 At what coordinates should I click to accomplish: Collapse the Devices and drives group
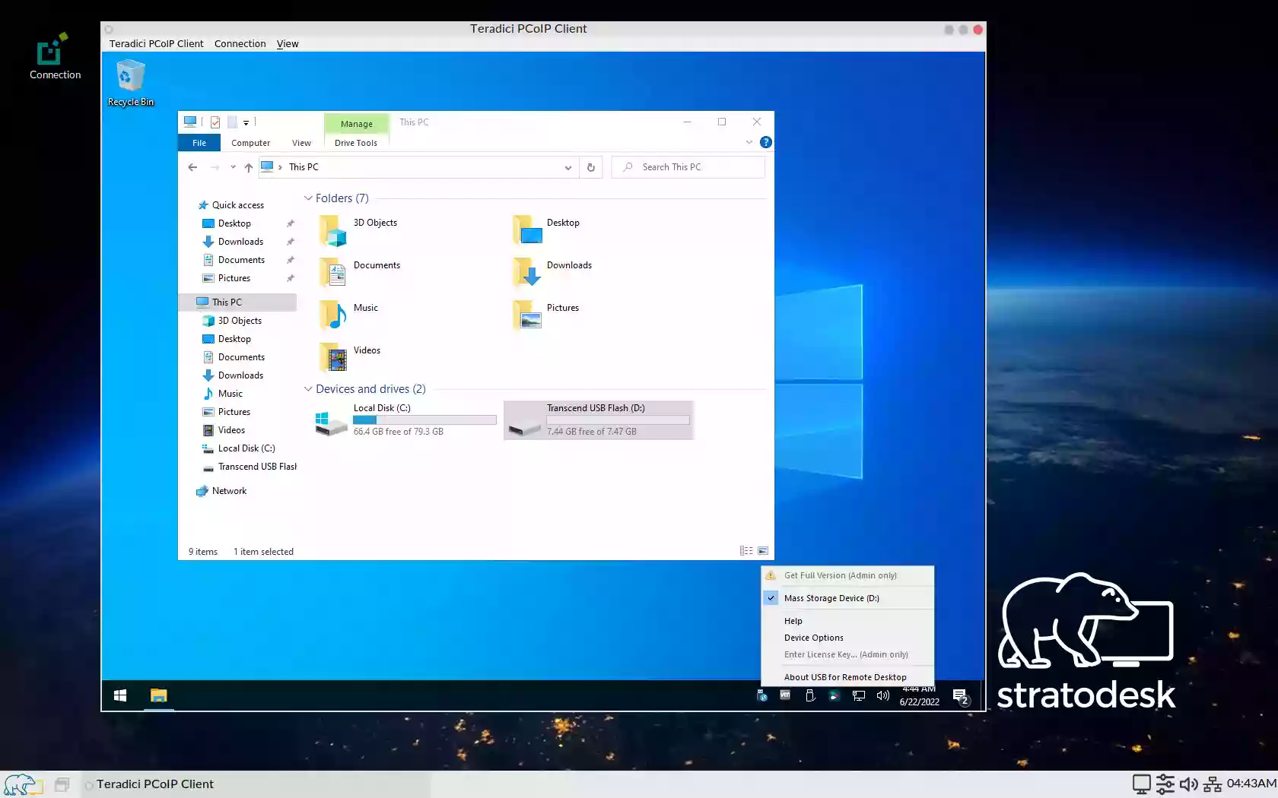tap(308, 389)
